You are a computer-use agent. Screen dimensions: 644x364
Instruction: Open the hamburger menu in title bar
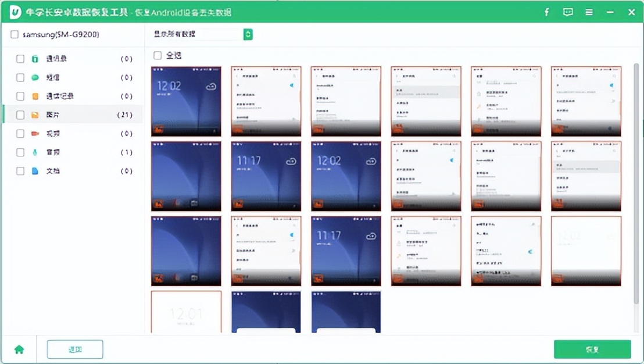[x=589, y=12]
